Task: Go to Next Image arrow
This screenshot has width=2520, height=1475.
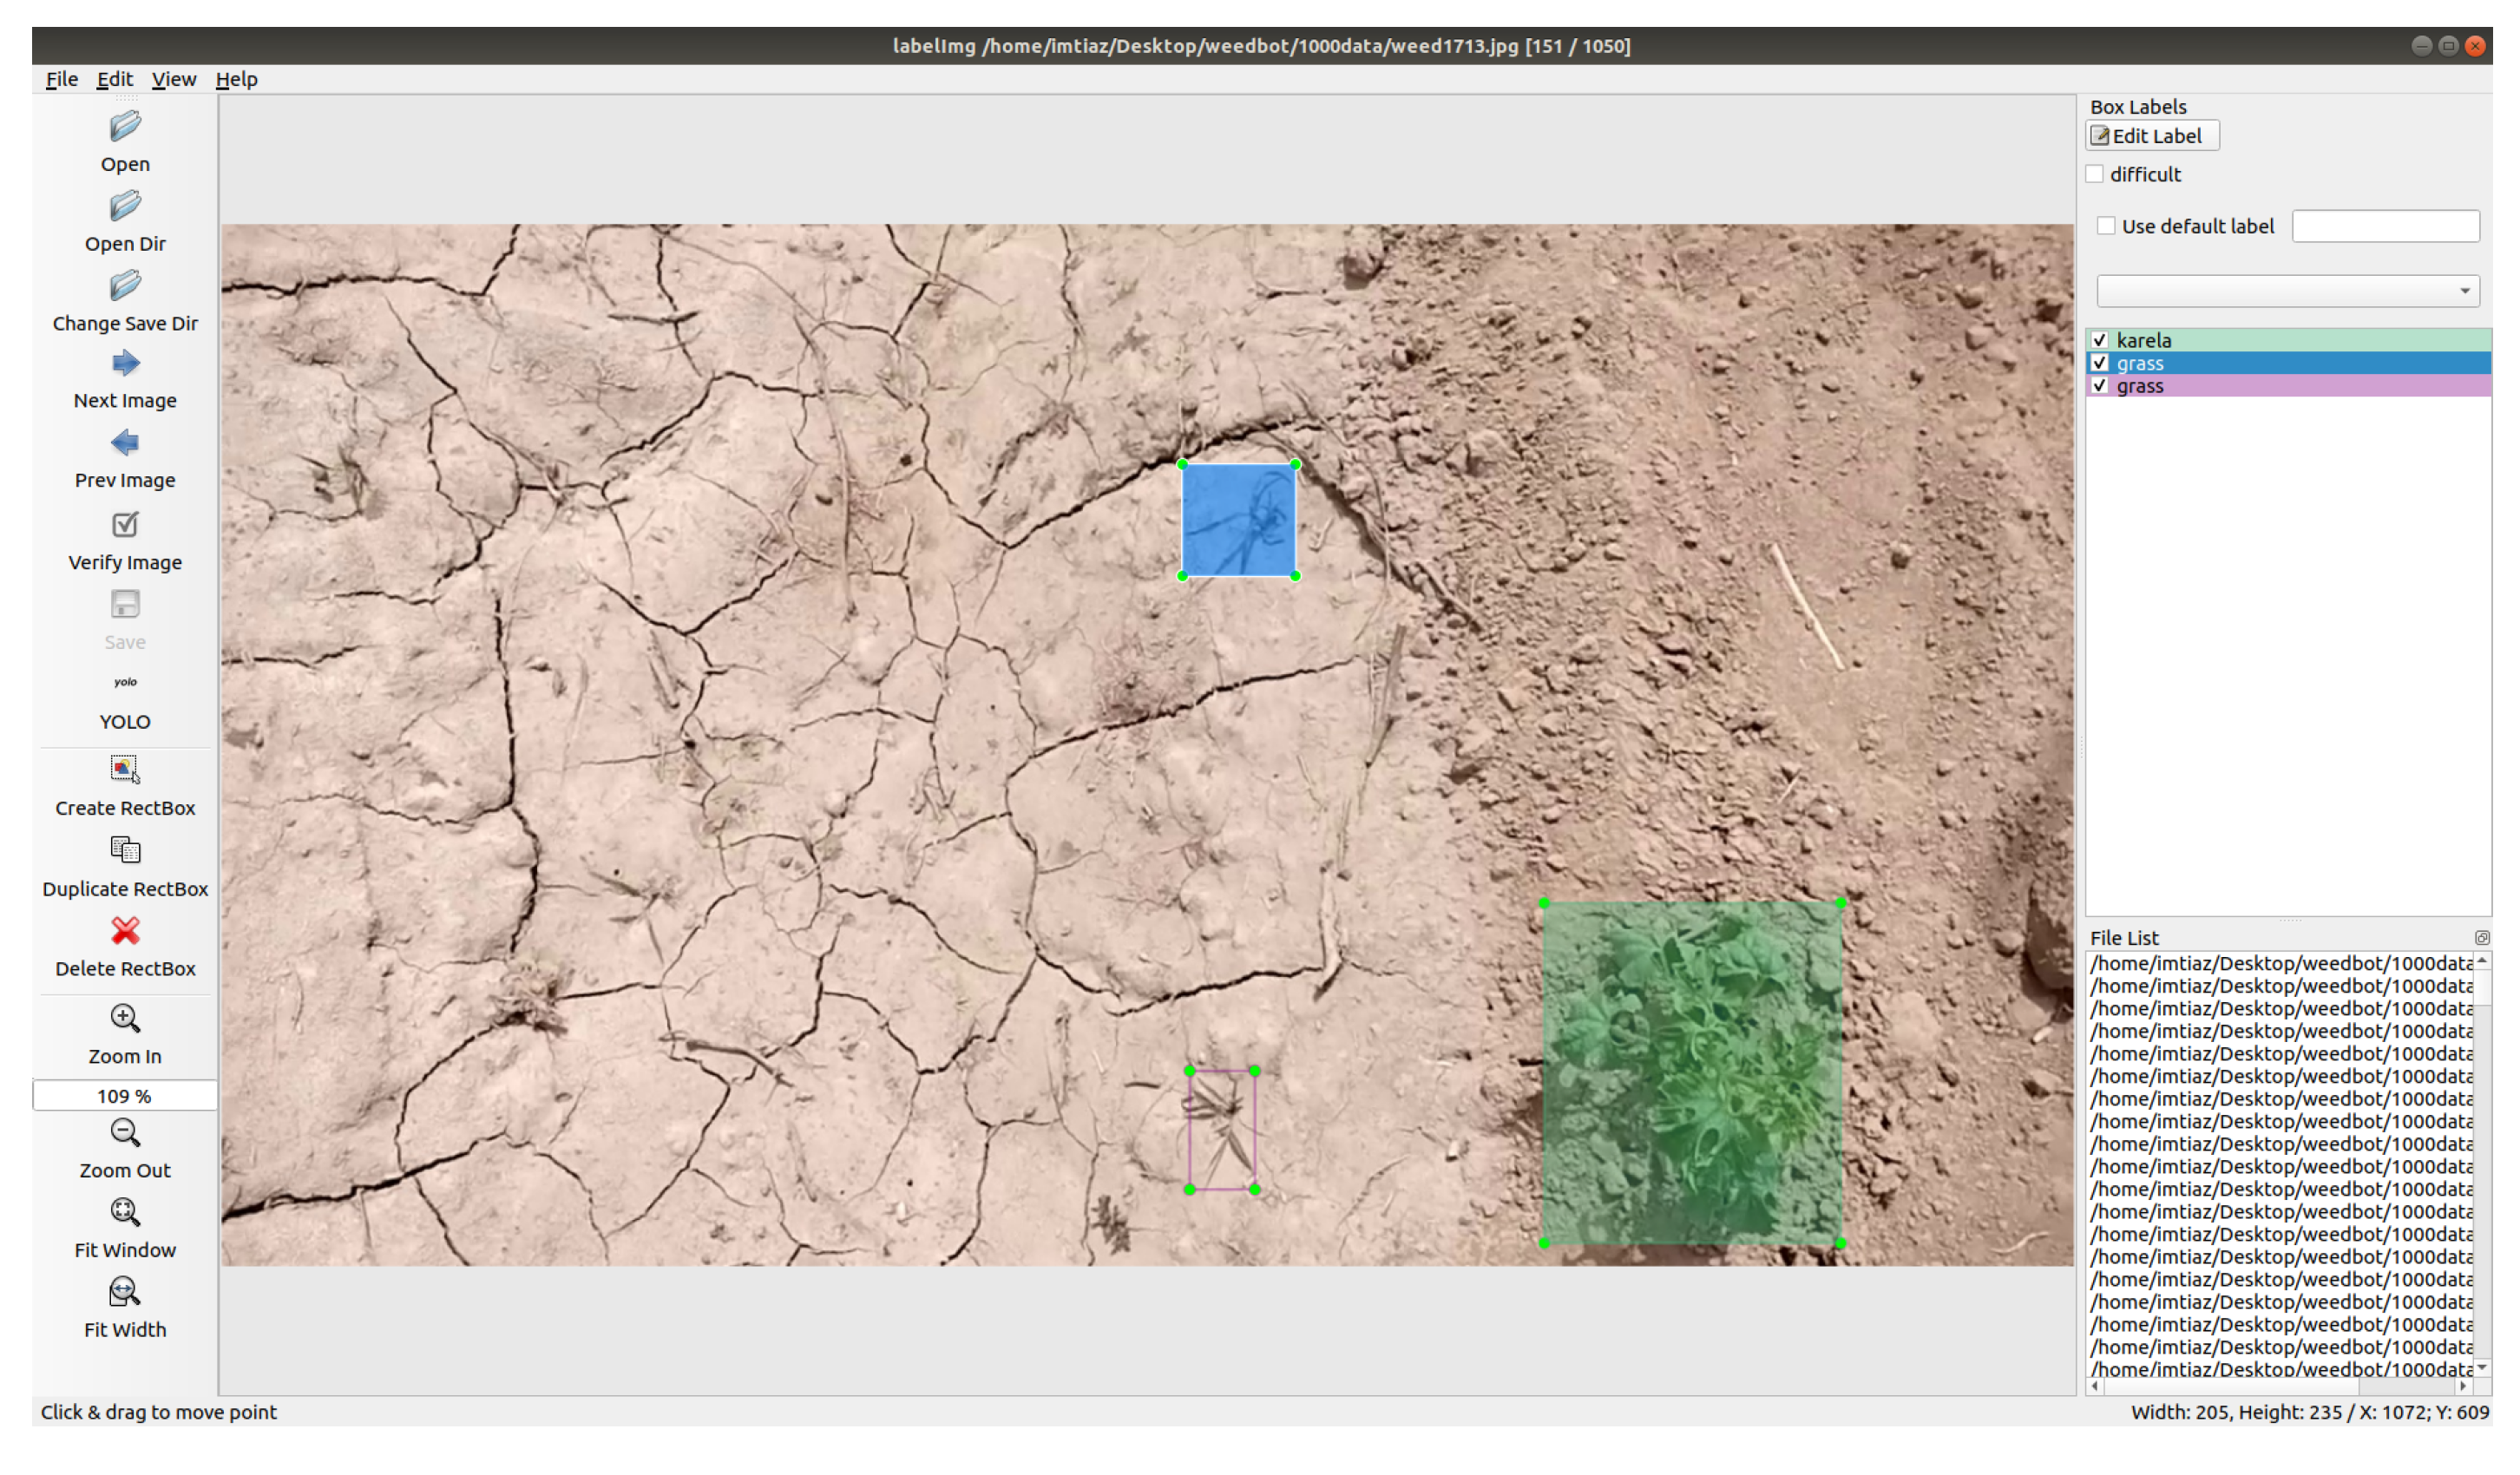Action: (x=125, y=364)
